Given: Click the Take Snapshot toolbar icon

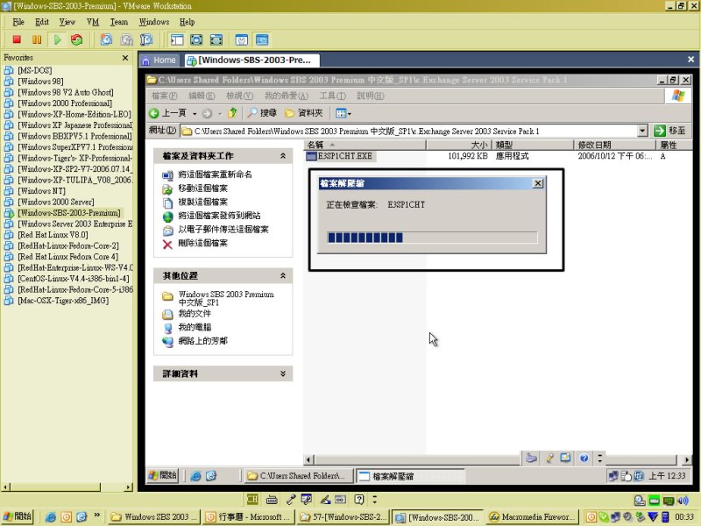Looking at the screenshot, I should click(x=106, y=39).
